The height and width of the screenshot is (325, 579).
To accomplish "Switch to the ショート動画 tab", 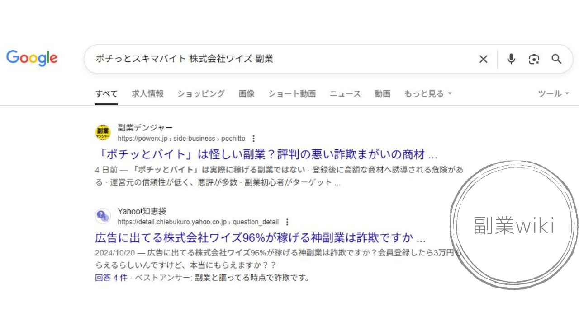I will pos(292,94).
